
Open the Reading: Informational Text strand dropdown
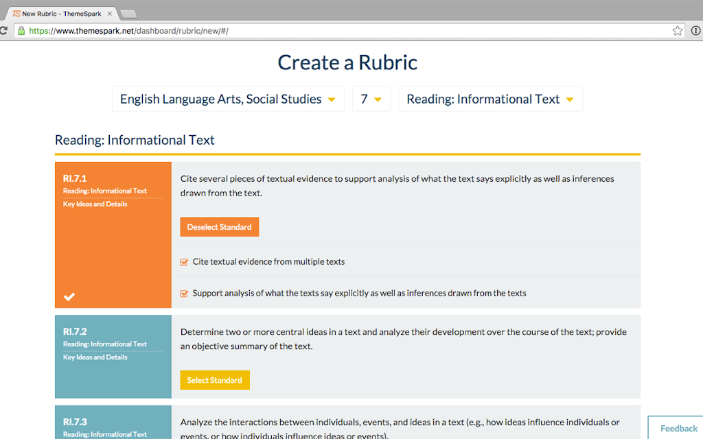coord(490,99)
